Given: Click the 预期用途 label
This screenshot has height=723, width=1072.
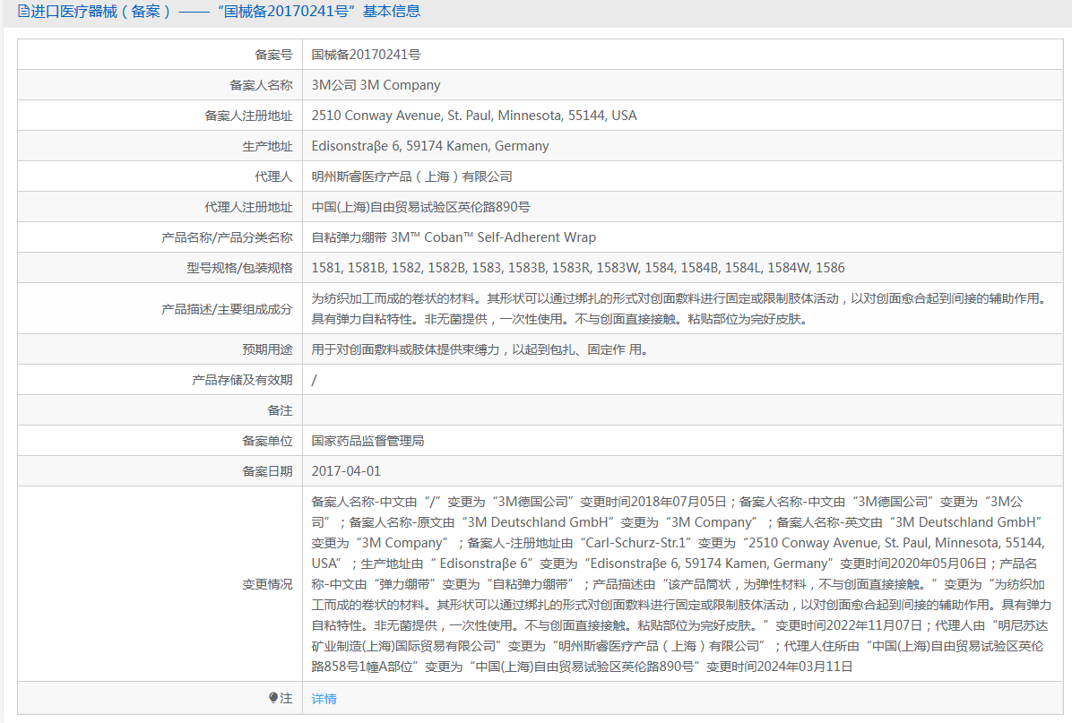Looking at the screenshot, I should pyautogui.click(x=267, y=349).
